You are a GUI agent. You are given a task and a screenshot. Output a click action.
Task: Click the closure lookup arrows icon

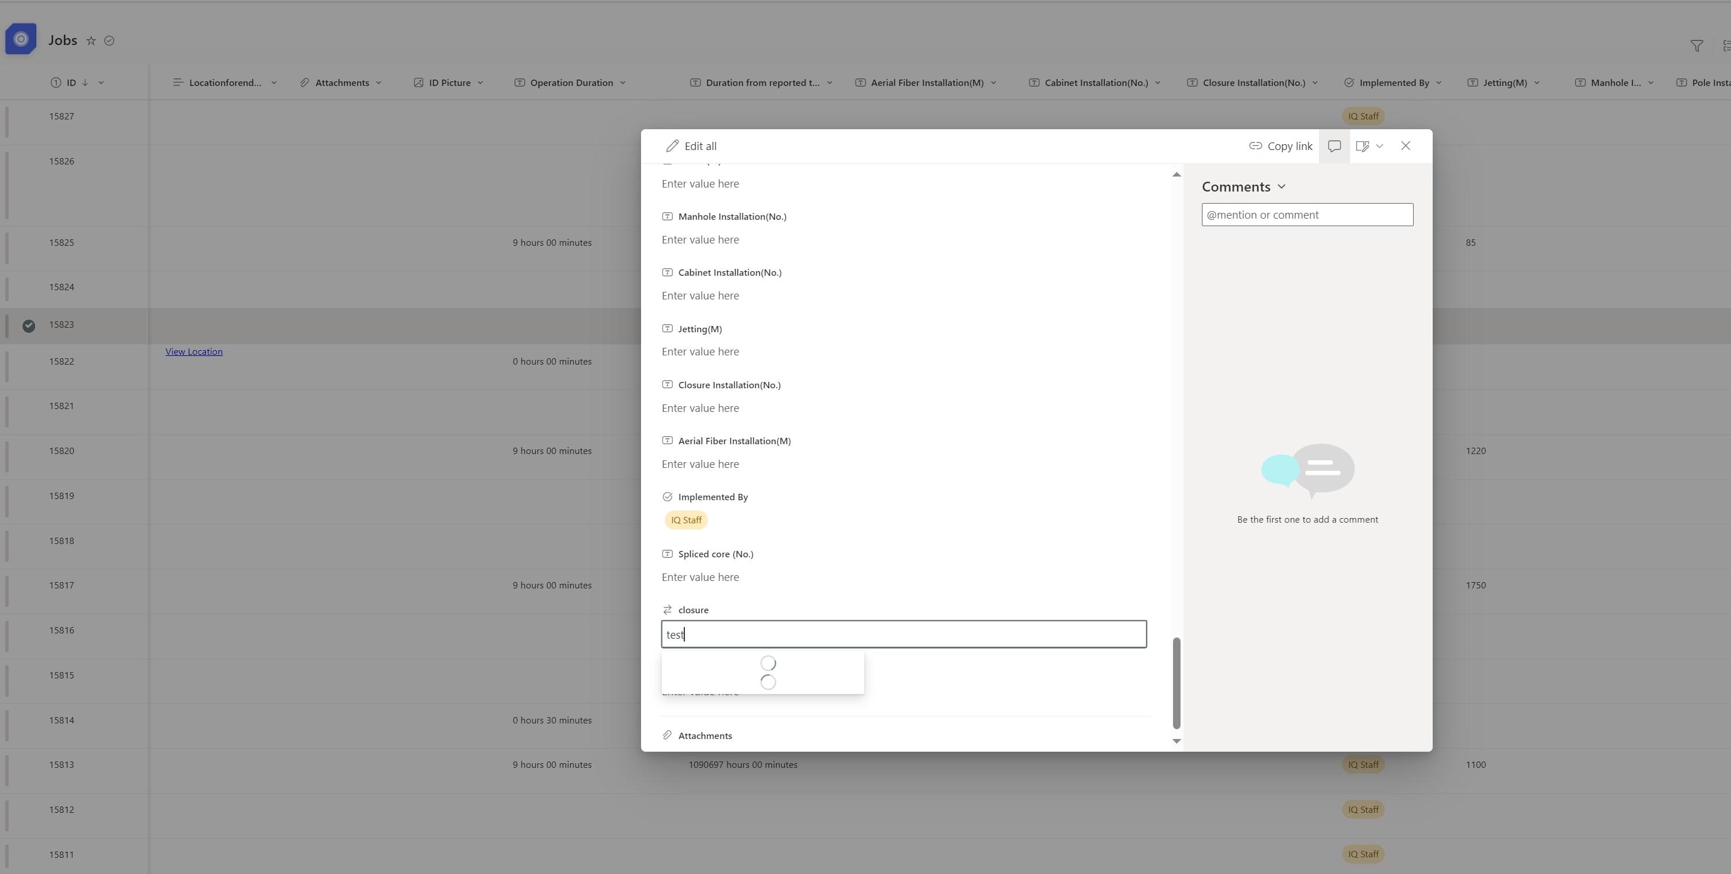(x=667, y=610)
